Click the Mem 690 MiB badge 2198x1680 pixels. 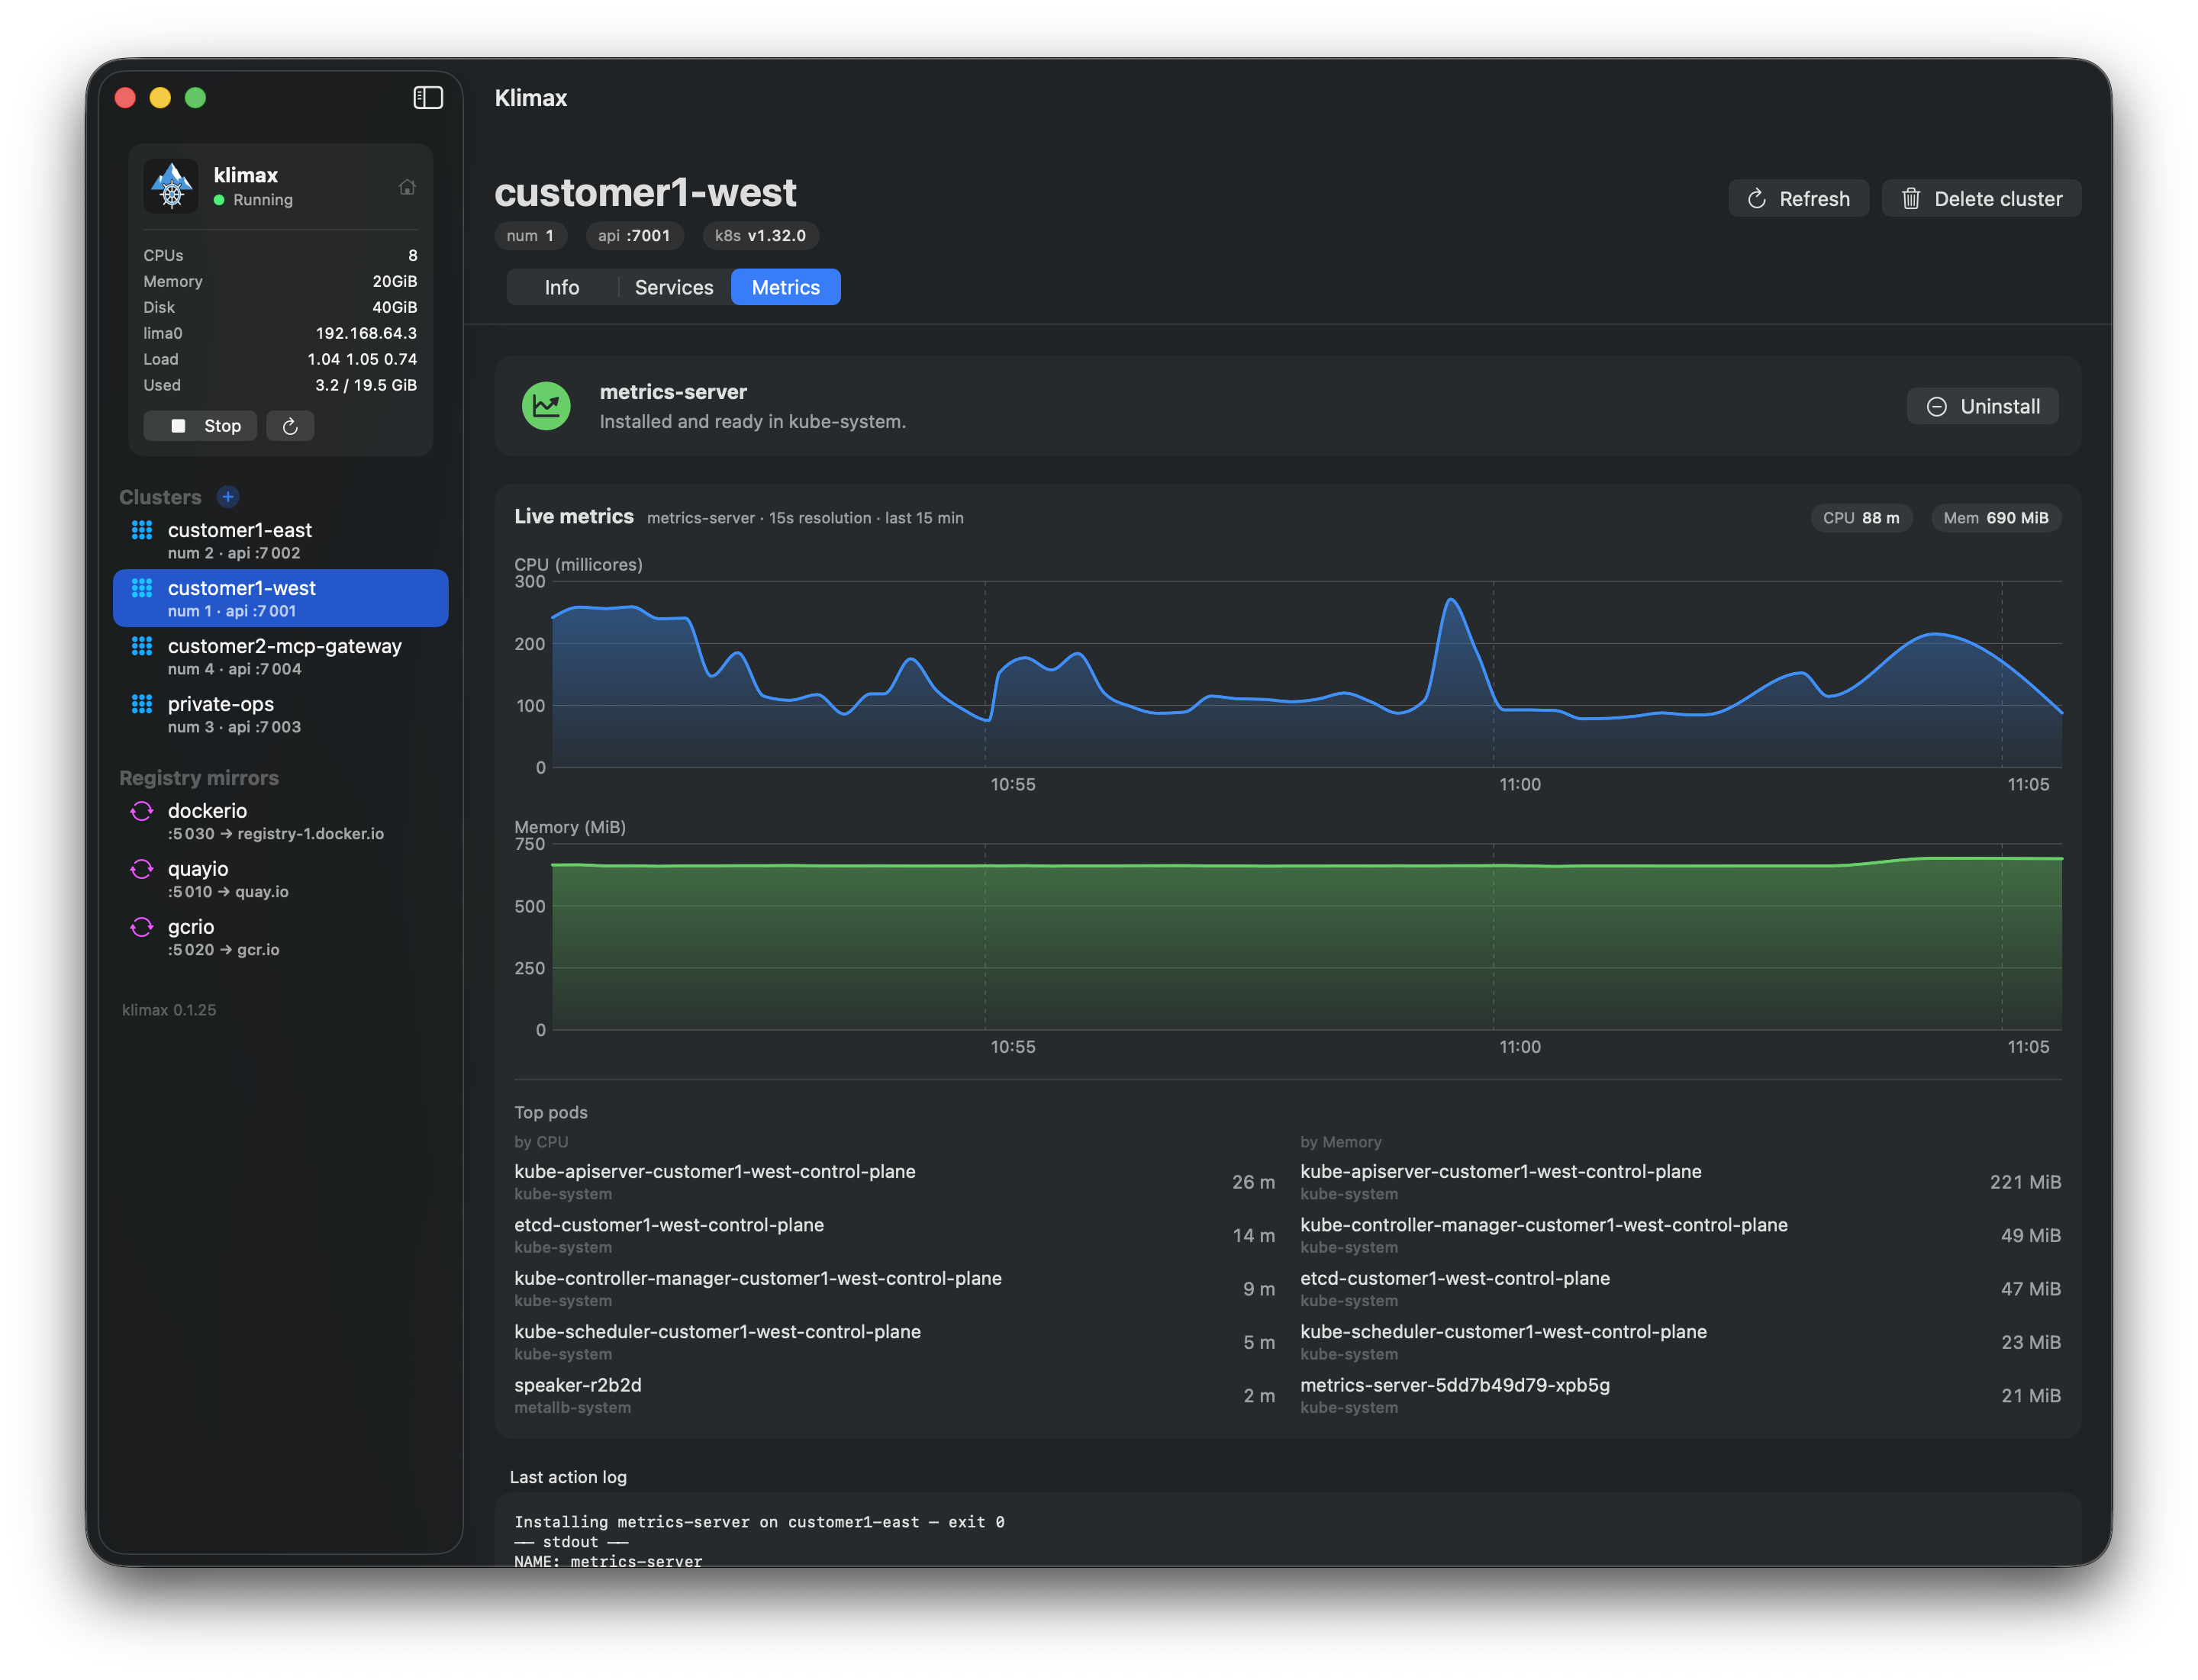click(x=1996, y=518)
